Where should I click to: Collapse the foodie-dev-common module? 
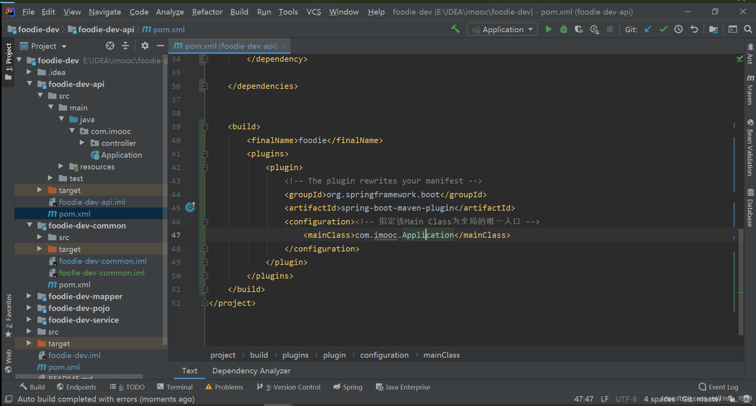pyautogui.click(x=29, y=225)
